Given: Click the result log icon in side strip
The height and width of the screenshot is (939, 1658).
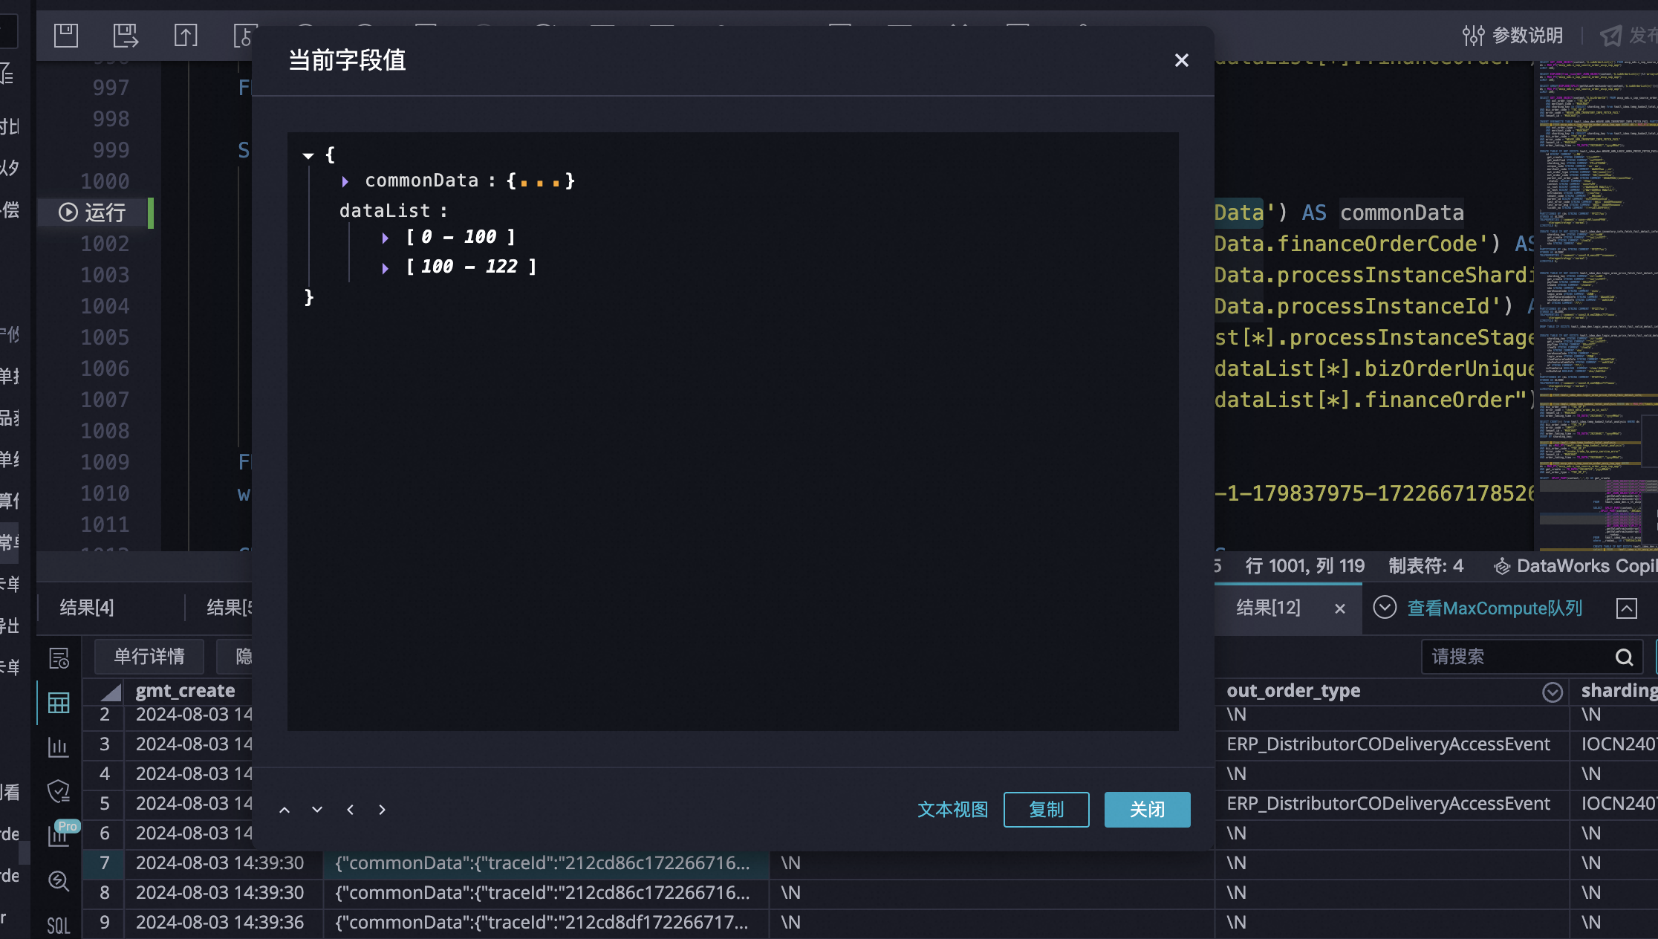Looking at the screenshot, I should click(x=59, y=659).
